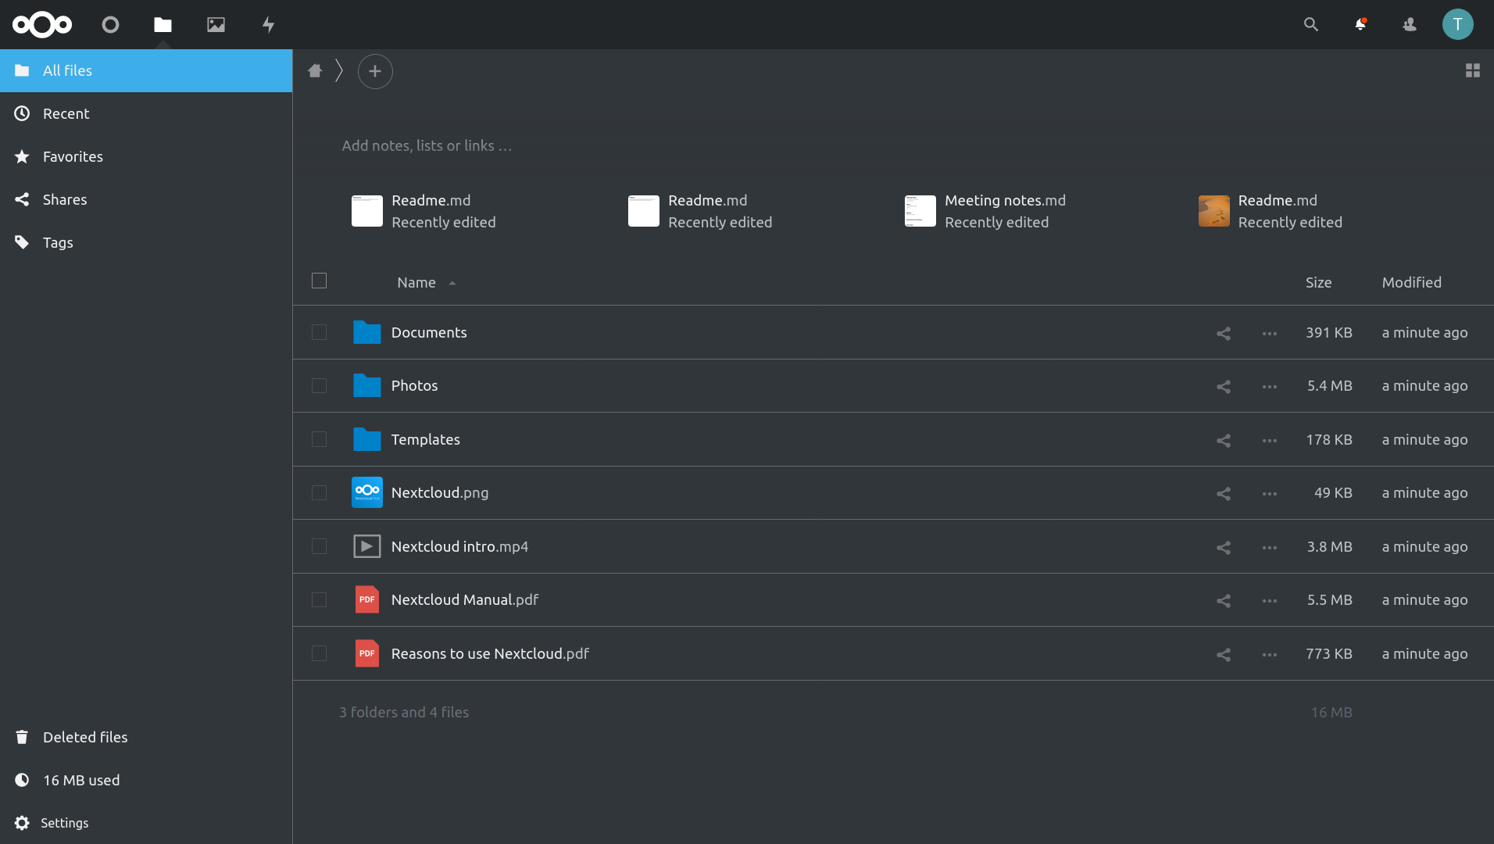The width and height of the screenshot is (1494, 844).
Task: Sort files by Name column
Action: pyautogui.click(x=416, y=282)
